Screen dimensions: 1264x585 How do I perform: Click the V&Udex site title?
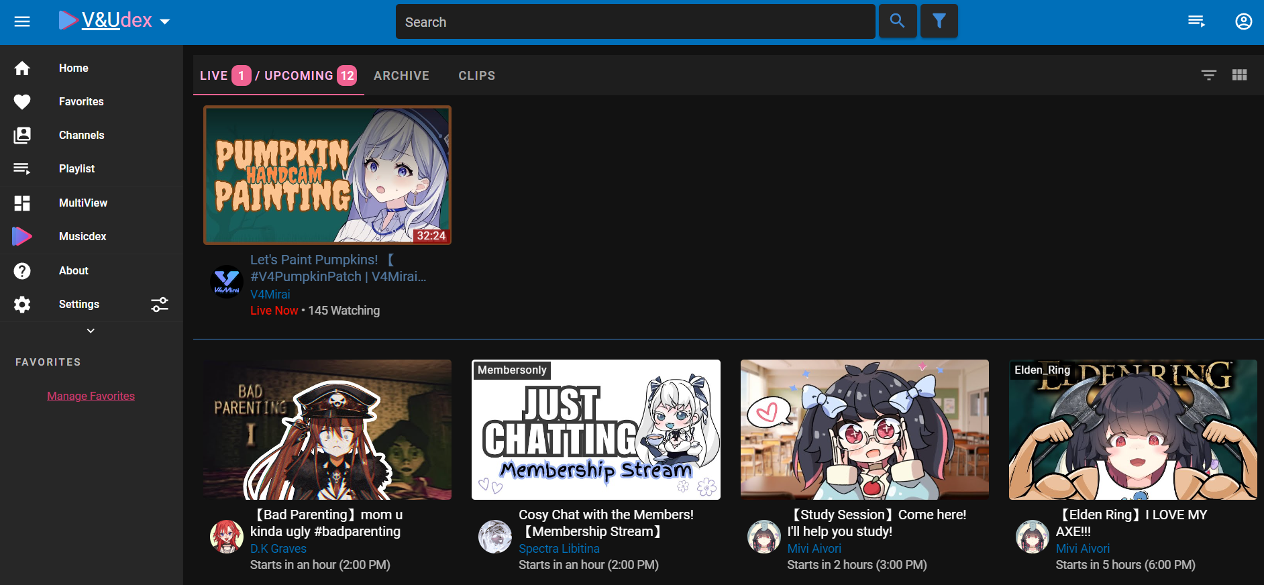(117, 21)
